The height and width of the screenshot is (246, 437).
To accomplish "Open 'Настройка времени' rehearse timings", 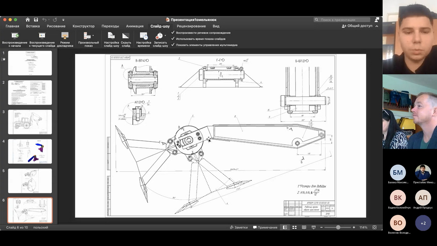I will (144, 40).
